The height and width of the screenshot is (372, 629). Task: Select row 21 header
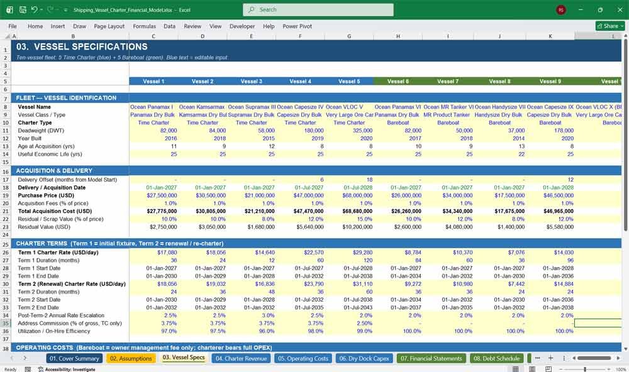pyautogui.click(x=6, y=211)
